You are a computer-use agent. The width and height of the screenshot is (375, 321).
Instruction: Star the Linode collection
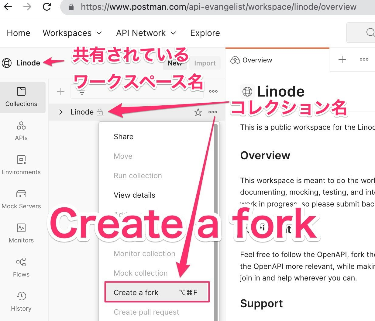pyautogui.click(x=198, y=112)
